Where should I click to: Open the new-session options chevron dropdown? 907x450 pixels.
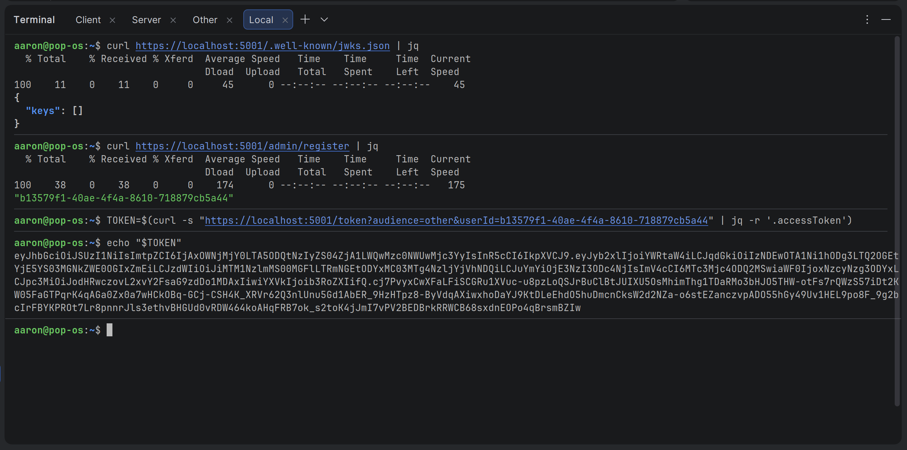[x=324, y=19]
